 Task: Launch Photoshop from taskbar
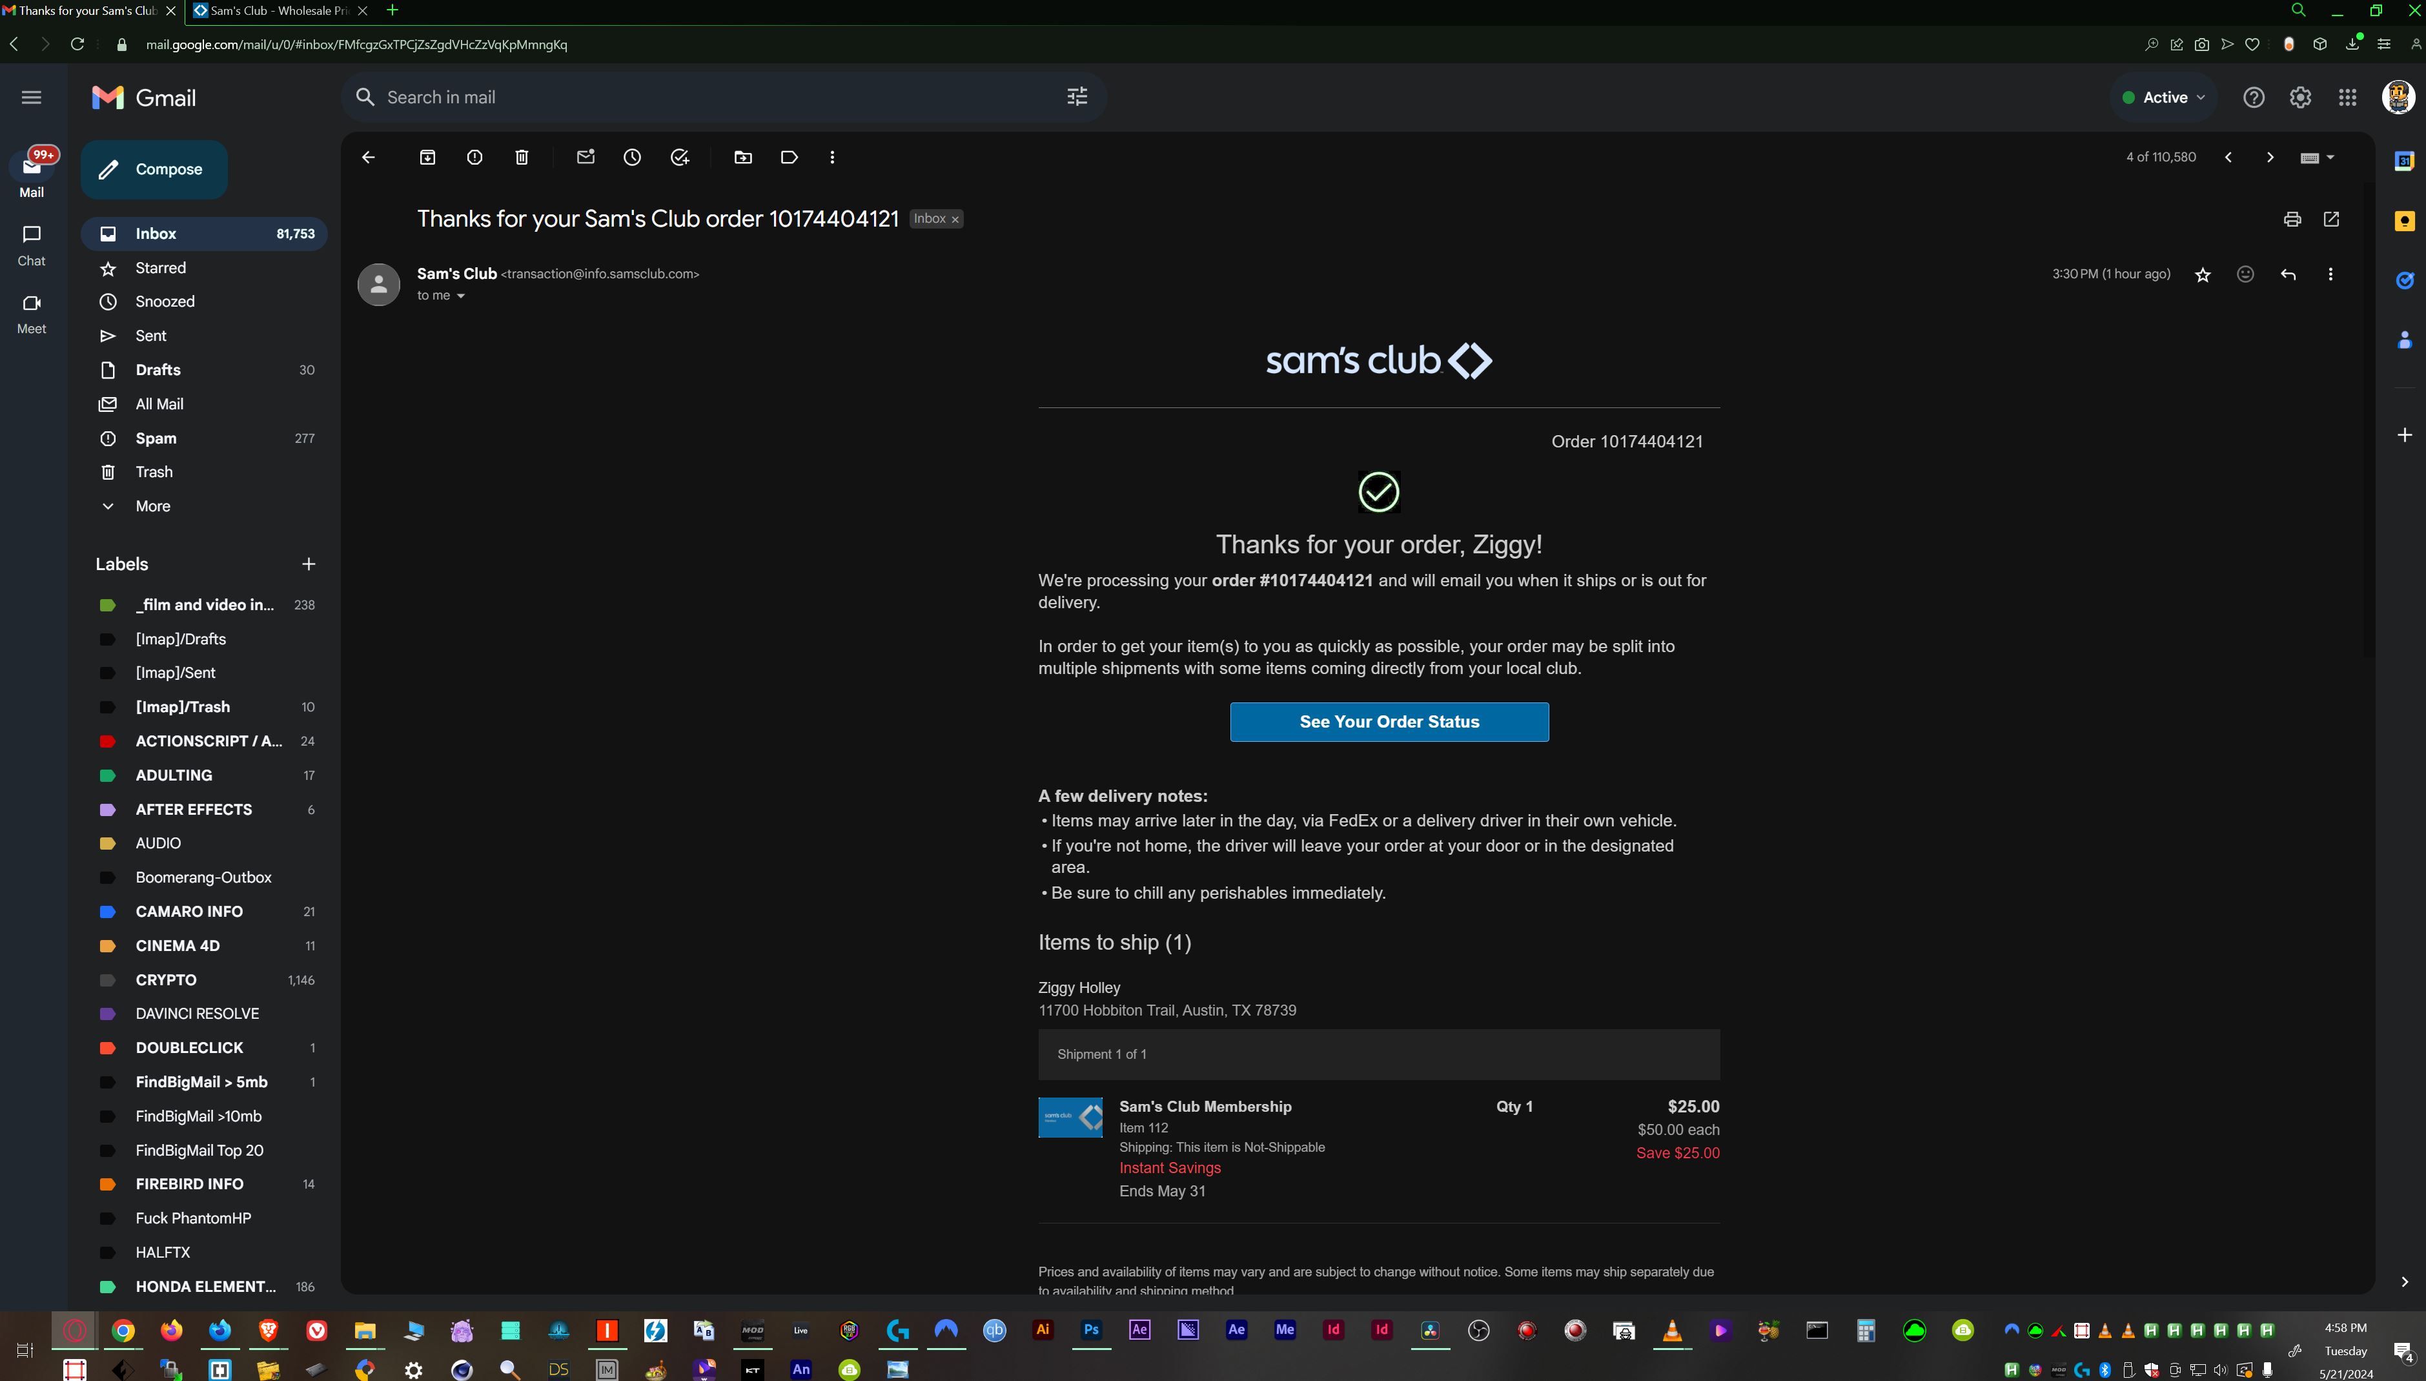pos(1090,1330)
